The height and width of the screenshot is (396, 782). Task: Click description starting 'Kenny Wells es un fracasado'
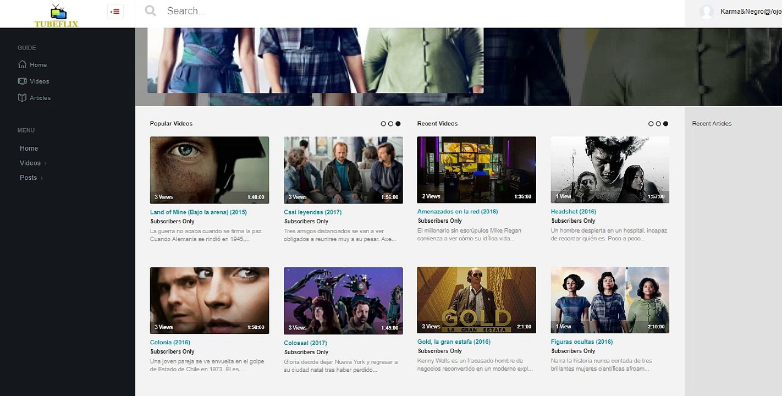475,365
